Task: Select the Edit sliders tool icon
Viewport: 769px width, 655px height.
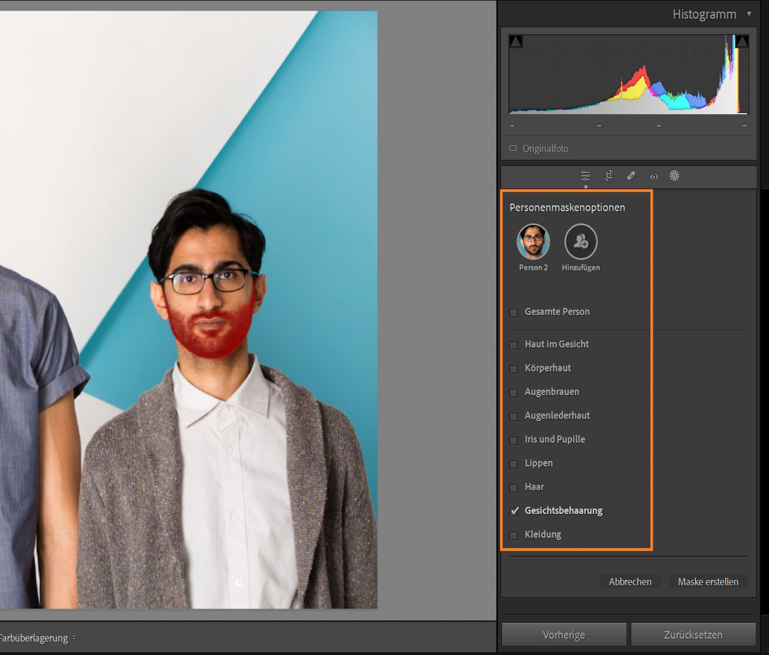Action: (x=585, y=176)
